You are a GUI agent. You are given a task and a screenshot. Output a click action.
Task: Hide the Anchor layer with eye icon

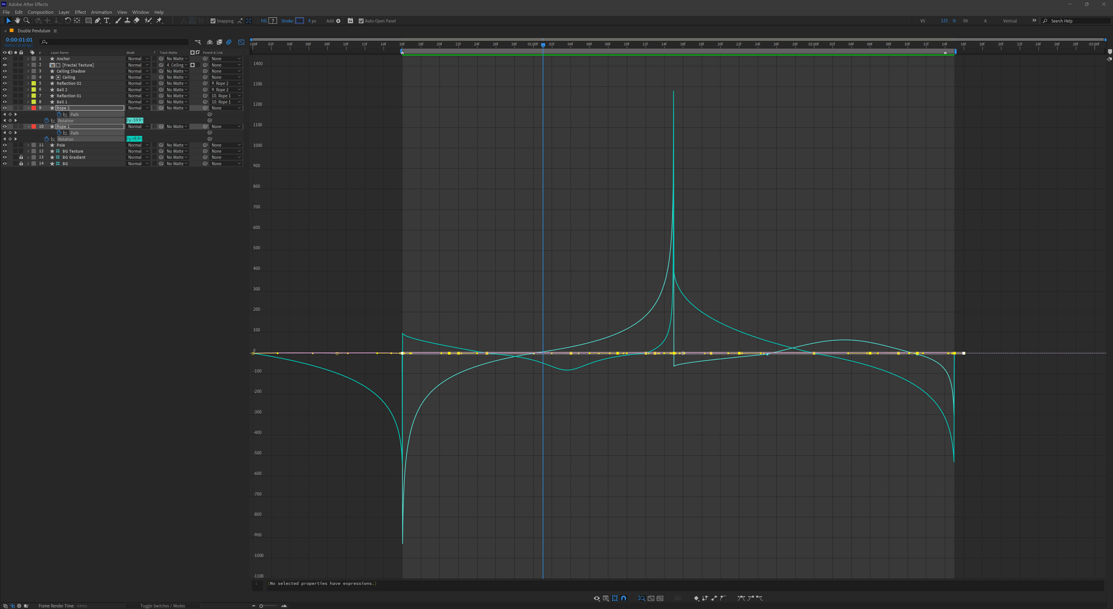[x=5, y=59]
